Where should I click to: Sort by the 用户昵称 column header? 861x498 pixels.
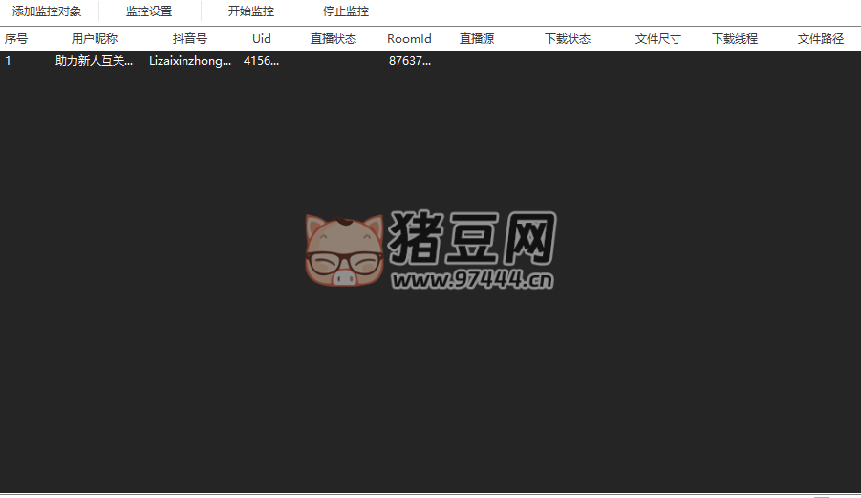95,39
